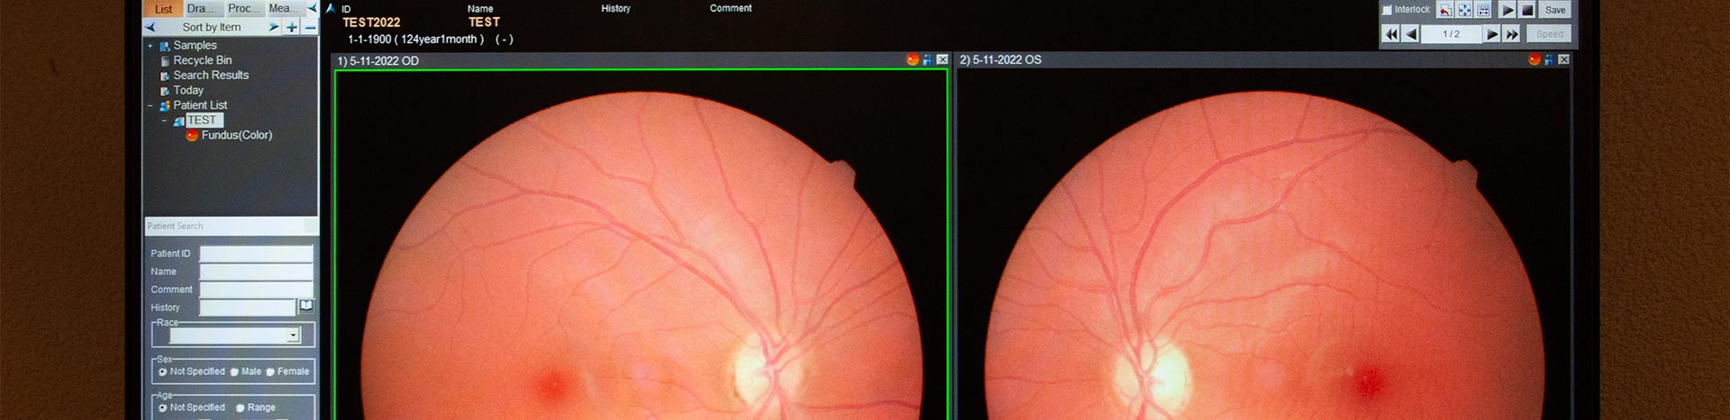This screenshot has height=420, width=1730.
Task: Select the Male sex radio button
Action: [x=234, y=371]
